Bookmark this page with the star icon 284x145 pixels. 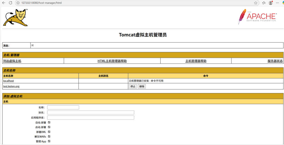[x=256, y=3]
